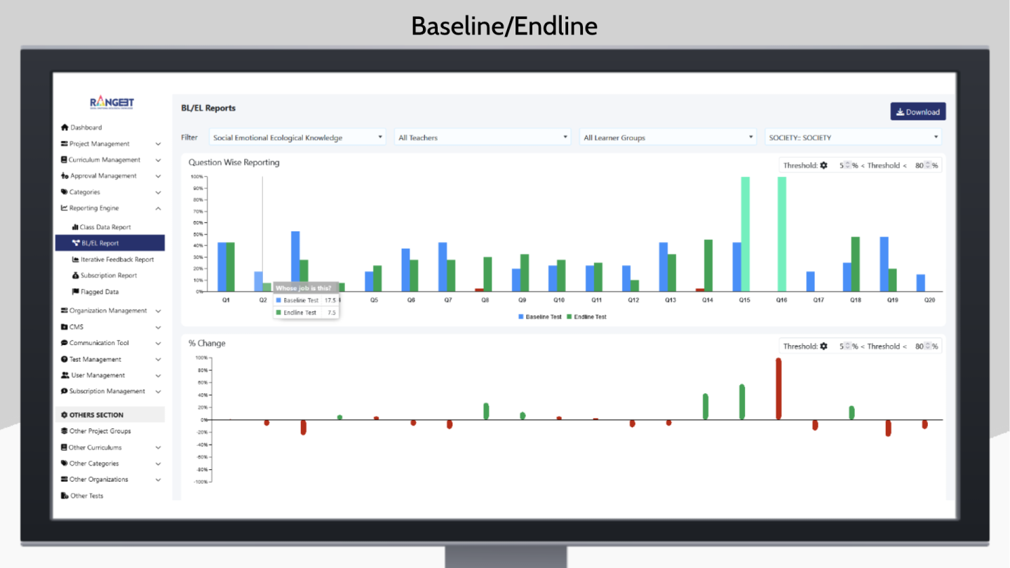Open the SOCIETY:: SOCIETY dropdown
Screen dimensions: 1010x568
coord(853,137)
